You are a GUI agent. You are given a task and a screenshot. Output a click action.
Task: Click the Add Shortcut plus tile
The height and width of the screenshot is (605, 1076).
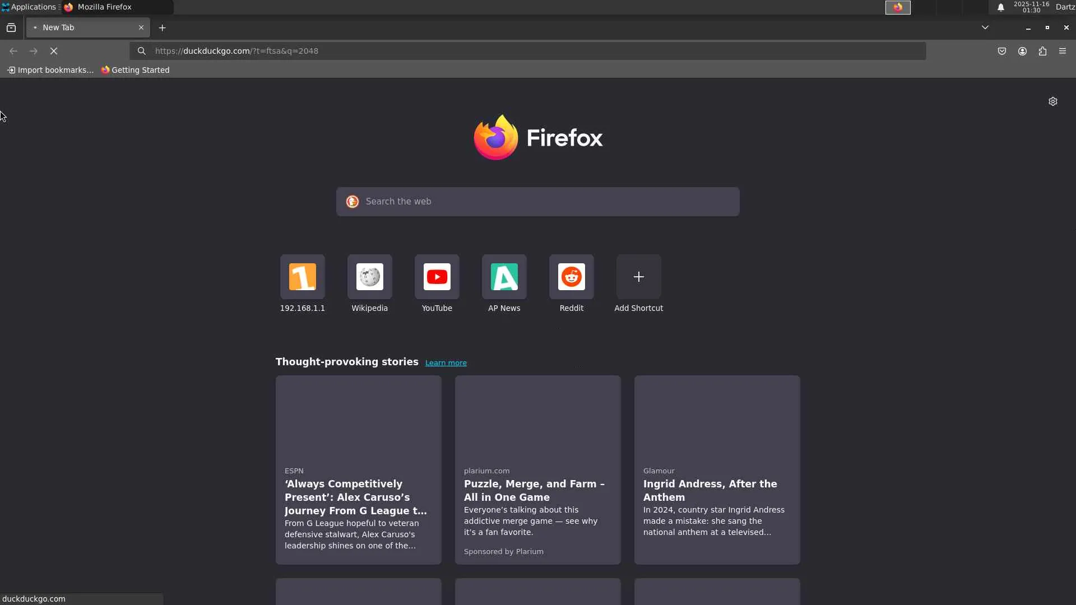click(638, 277)
